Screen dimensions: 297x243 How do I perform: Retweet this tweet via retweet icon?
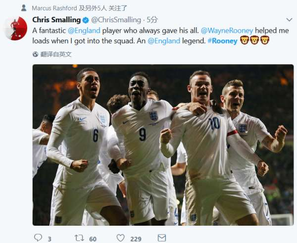[x=79, y=238]
